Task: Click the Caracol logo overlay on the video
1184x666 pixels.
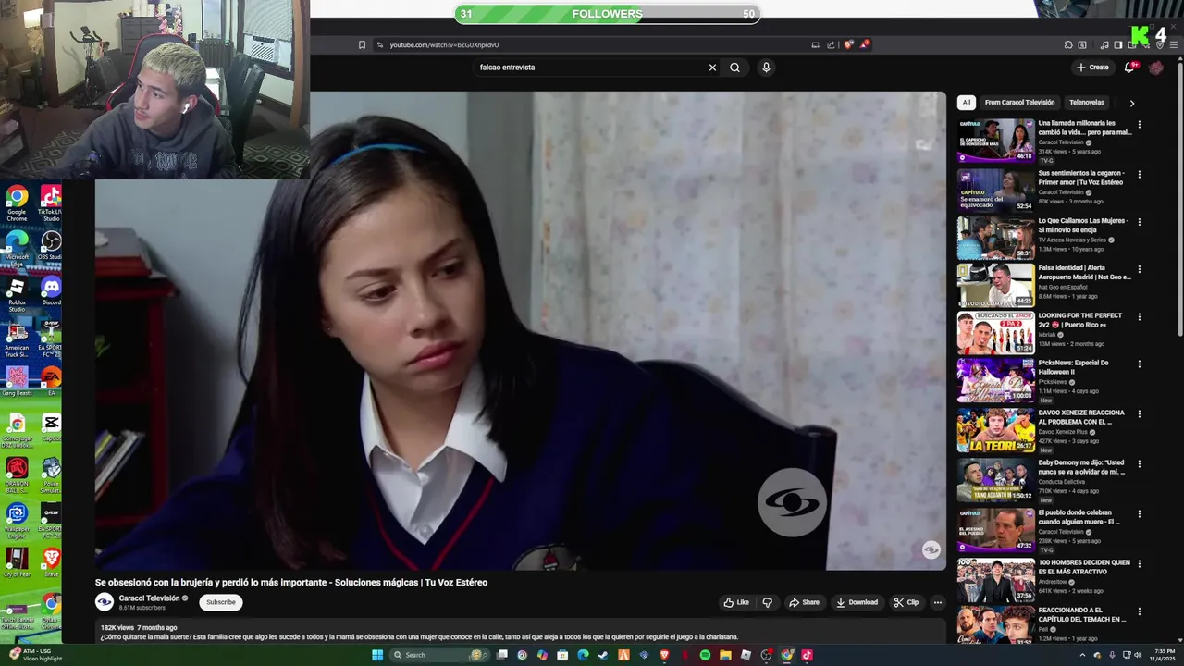Action: pyautogui.click(x=792, y=503)
